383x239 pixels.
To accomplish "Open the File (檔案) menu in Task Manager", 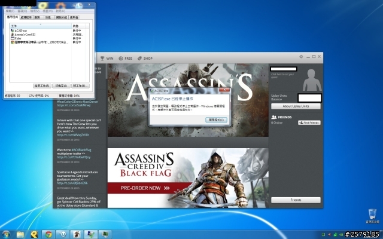I will [10, 11].
